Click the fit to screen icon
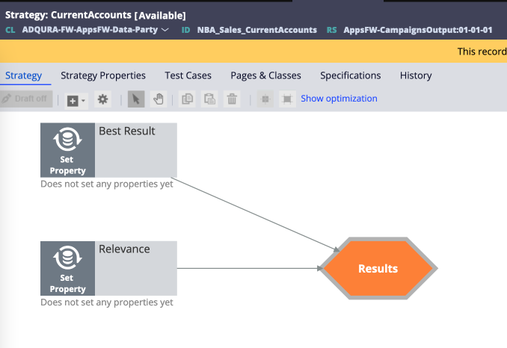 pyautogui.click(x=287, y=99)
